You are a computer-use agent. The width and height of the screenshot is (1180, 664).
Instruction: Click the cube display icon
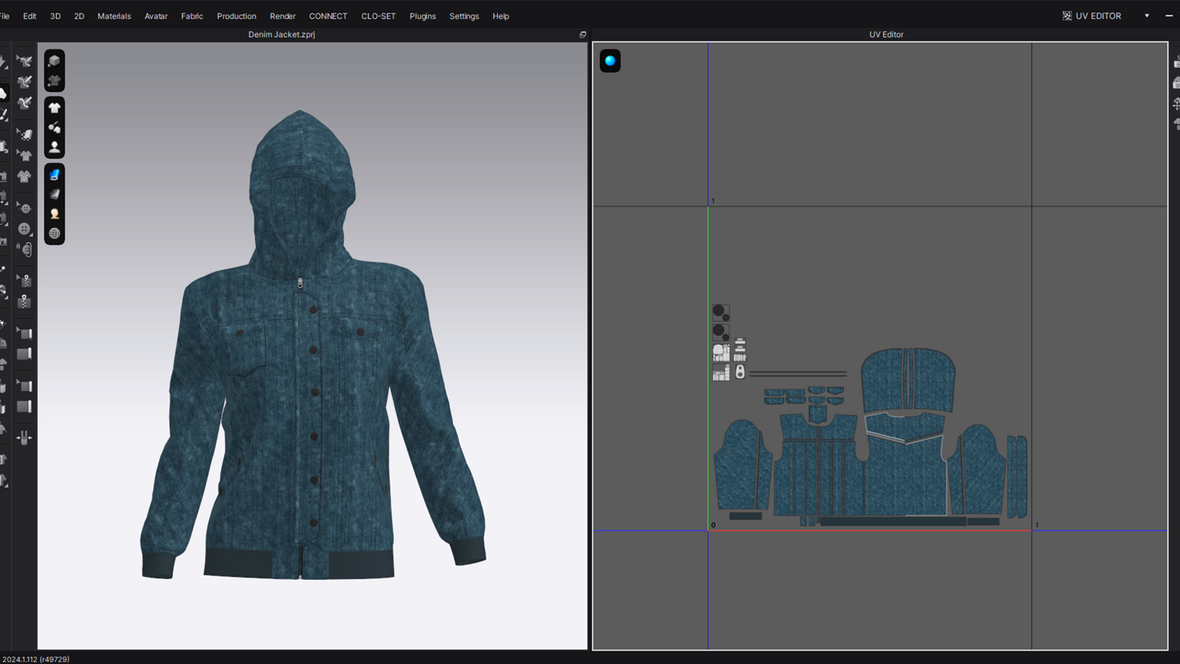(54, 61)
